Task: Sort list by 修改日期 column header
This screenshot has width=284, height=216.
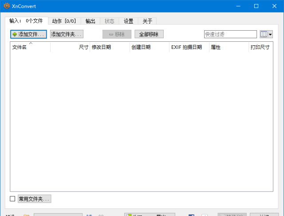Action: point(110,47)
